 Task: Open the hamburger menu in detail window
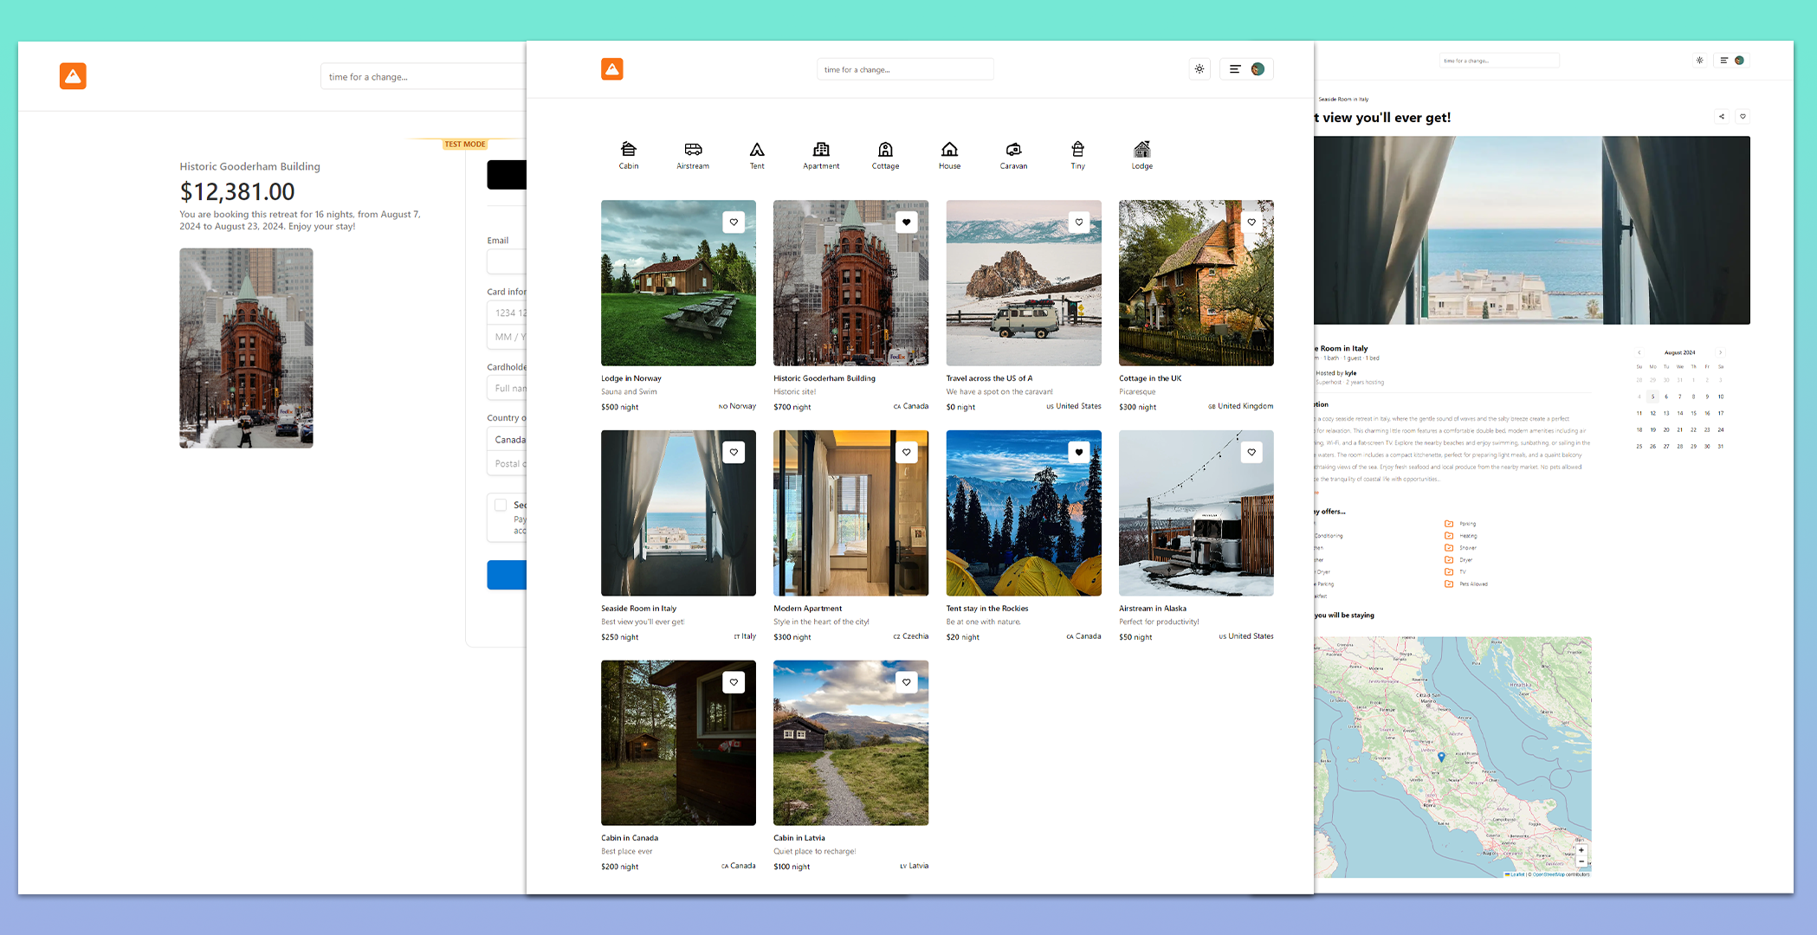1723,61
